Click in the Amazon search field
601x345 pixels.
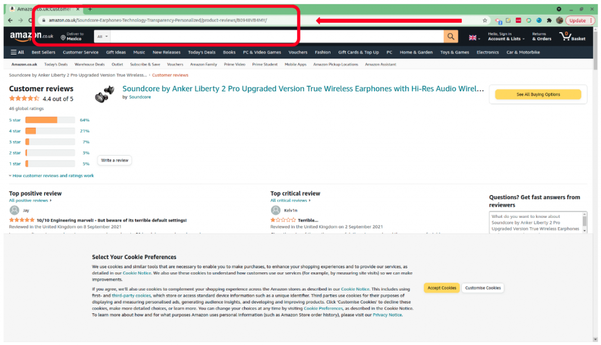[x=277, y=37]
